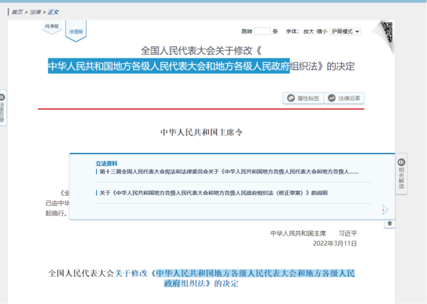Screen dimensions: 427x304
Task: Expand the 法条目录 sidebar panel
Action: coord(3,108)
